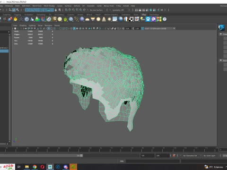Screen dimensions: 227x170
Task: Click the funnel-shaped light shelf icon
Action: tap(93, 19)
